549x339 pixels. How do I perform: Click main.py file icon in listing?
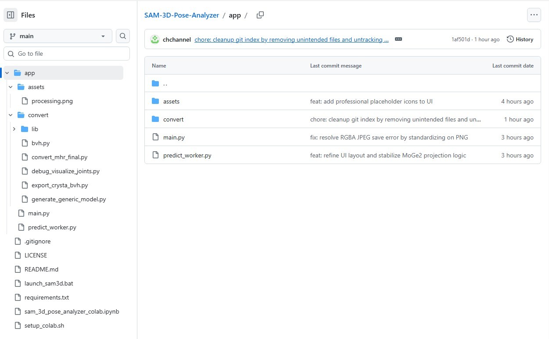155,137
